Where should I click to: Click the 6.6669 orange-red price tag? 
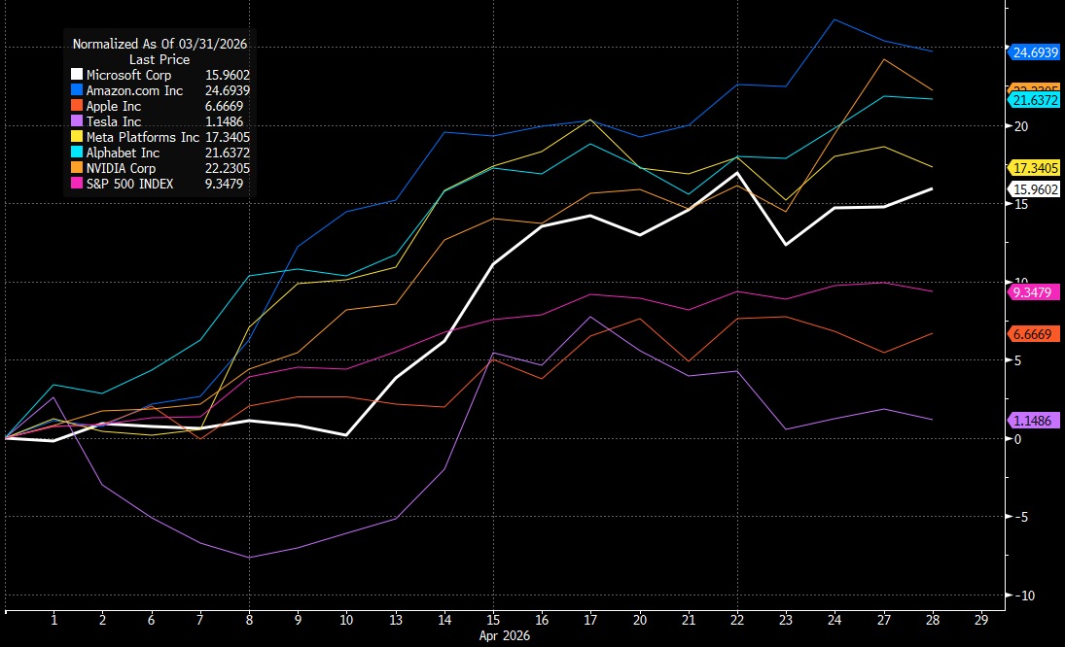pos(1034,333)
